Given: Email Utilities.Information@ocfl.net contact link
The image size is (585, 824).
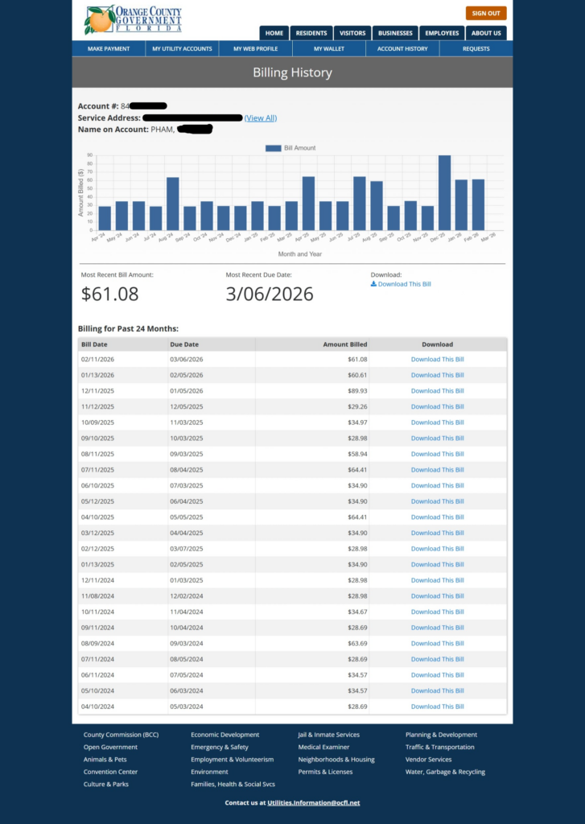Looking at the screenshot, I should [313, 803].
